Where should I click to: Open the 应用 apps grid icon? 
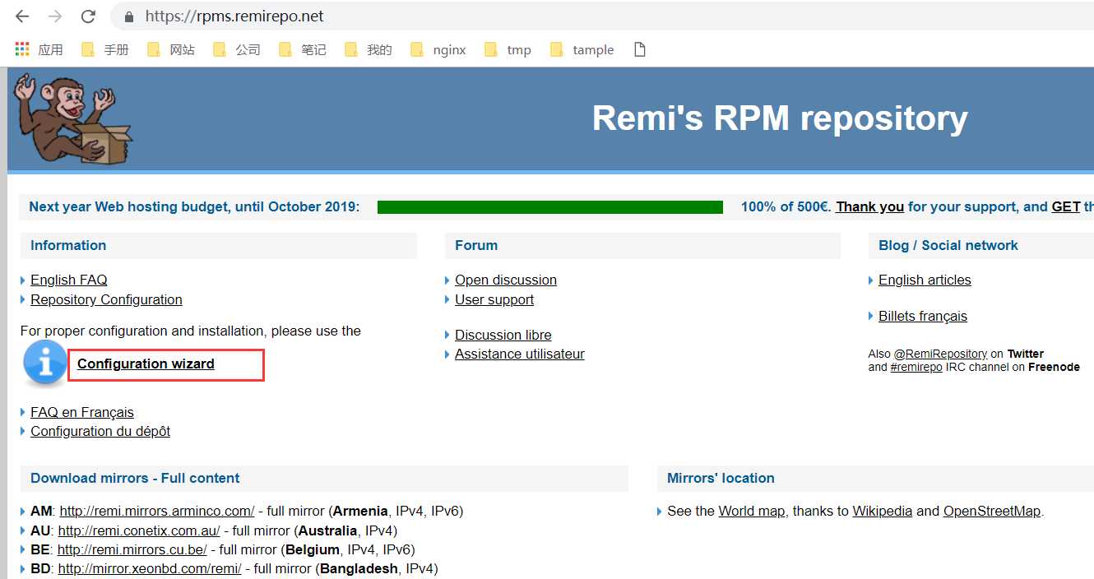[22, 49]
